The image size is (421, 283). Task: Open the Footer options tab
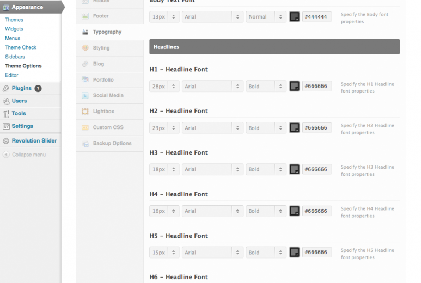click(101, 16)
